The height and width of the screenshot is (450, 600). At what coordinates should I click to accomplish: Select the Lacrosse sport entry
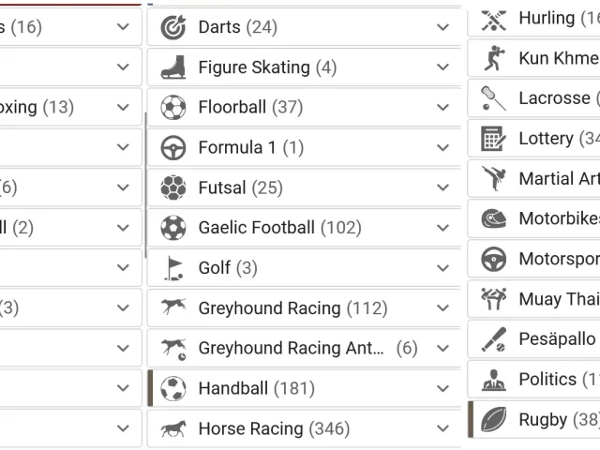[534, 97]
